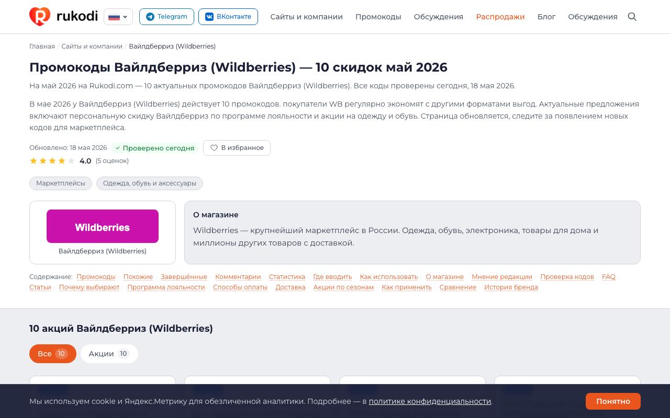
Task: Jump to История бренда section
Action: (x=511, y=287)
